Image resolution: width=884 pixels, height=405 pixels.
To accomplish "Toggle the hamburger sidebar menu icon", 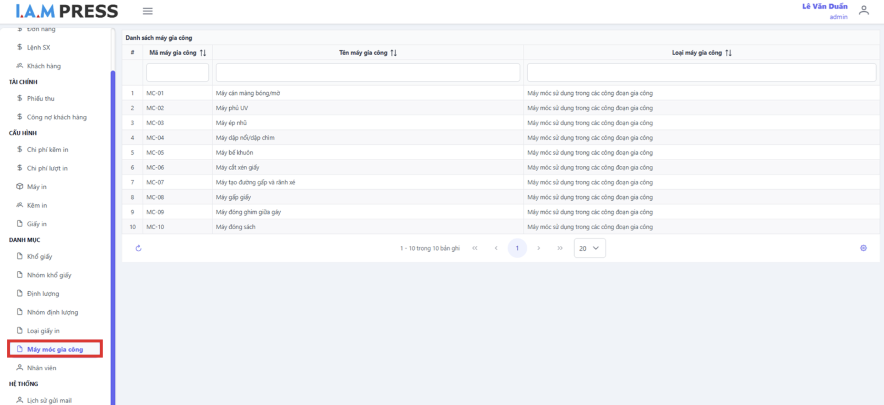I will (x=148, y=11).
